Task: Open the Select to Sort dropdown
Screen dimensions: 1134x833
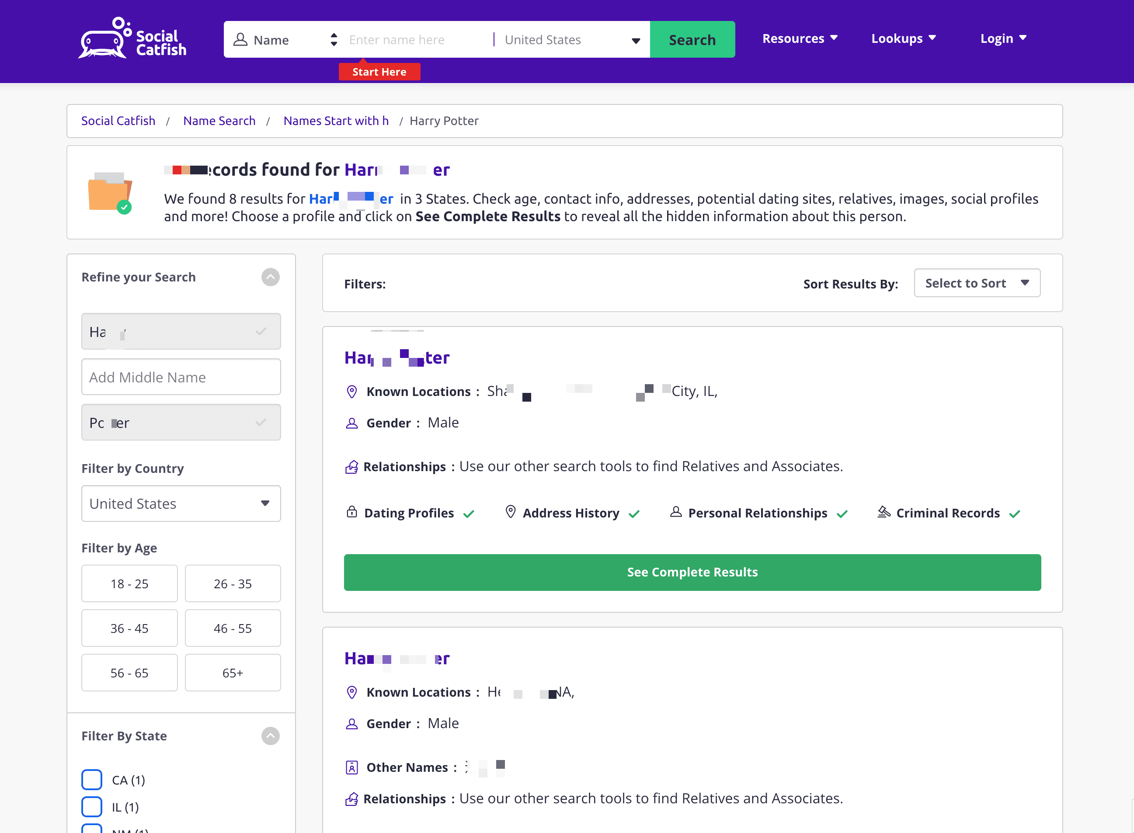Action: 977,283
